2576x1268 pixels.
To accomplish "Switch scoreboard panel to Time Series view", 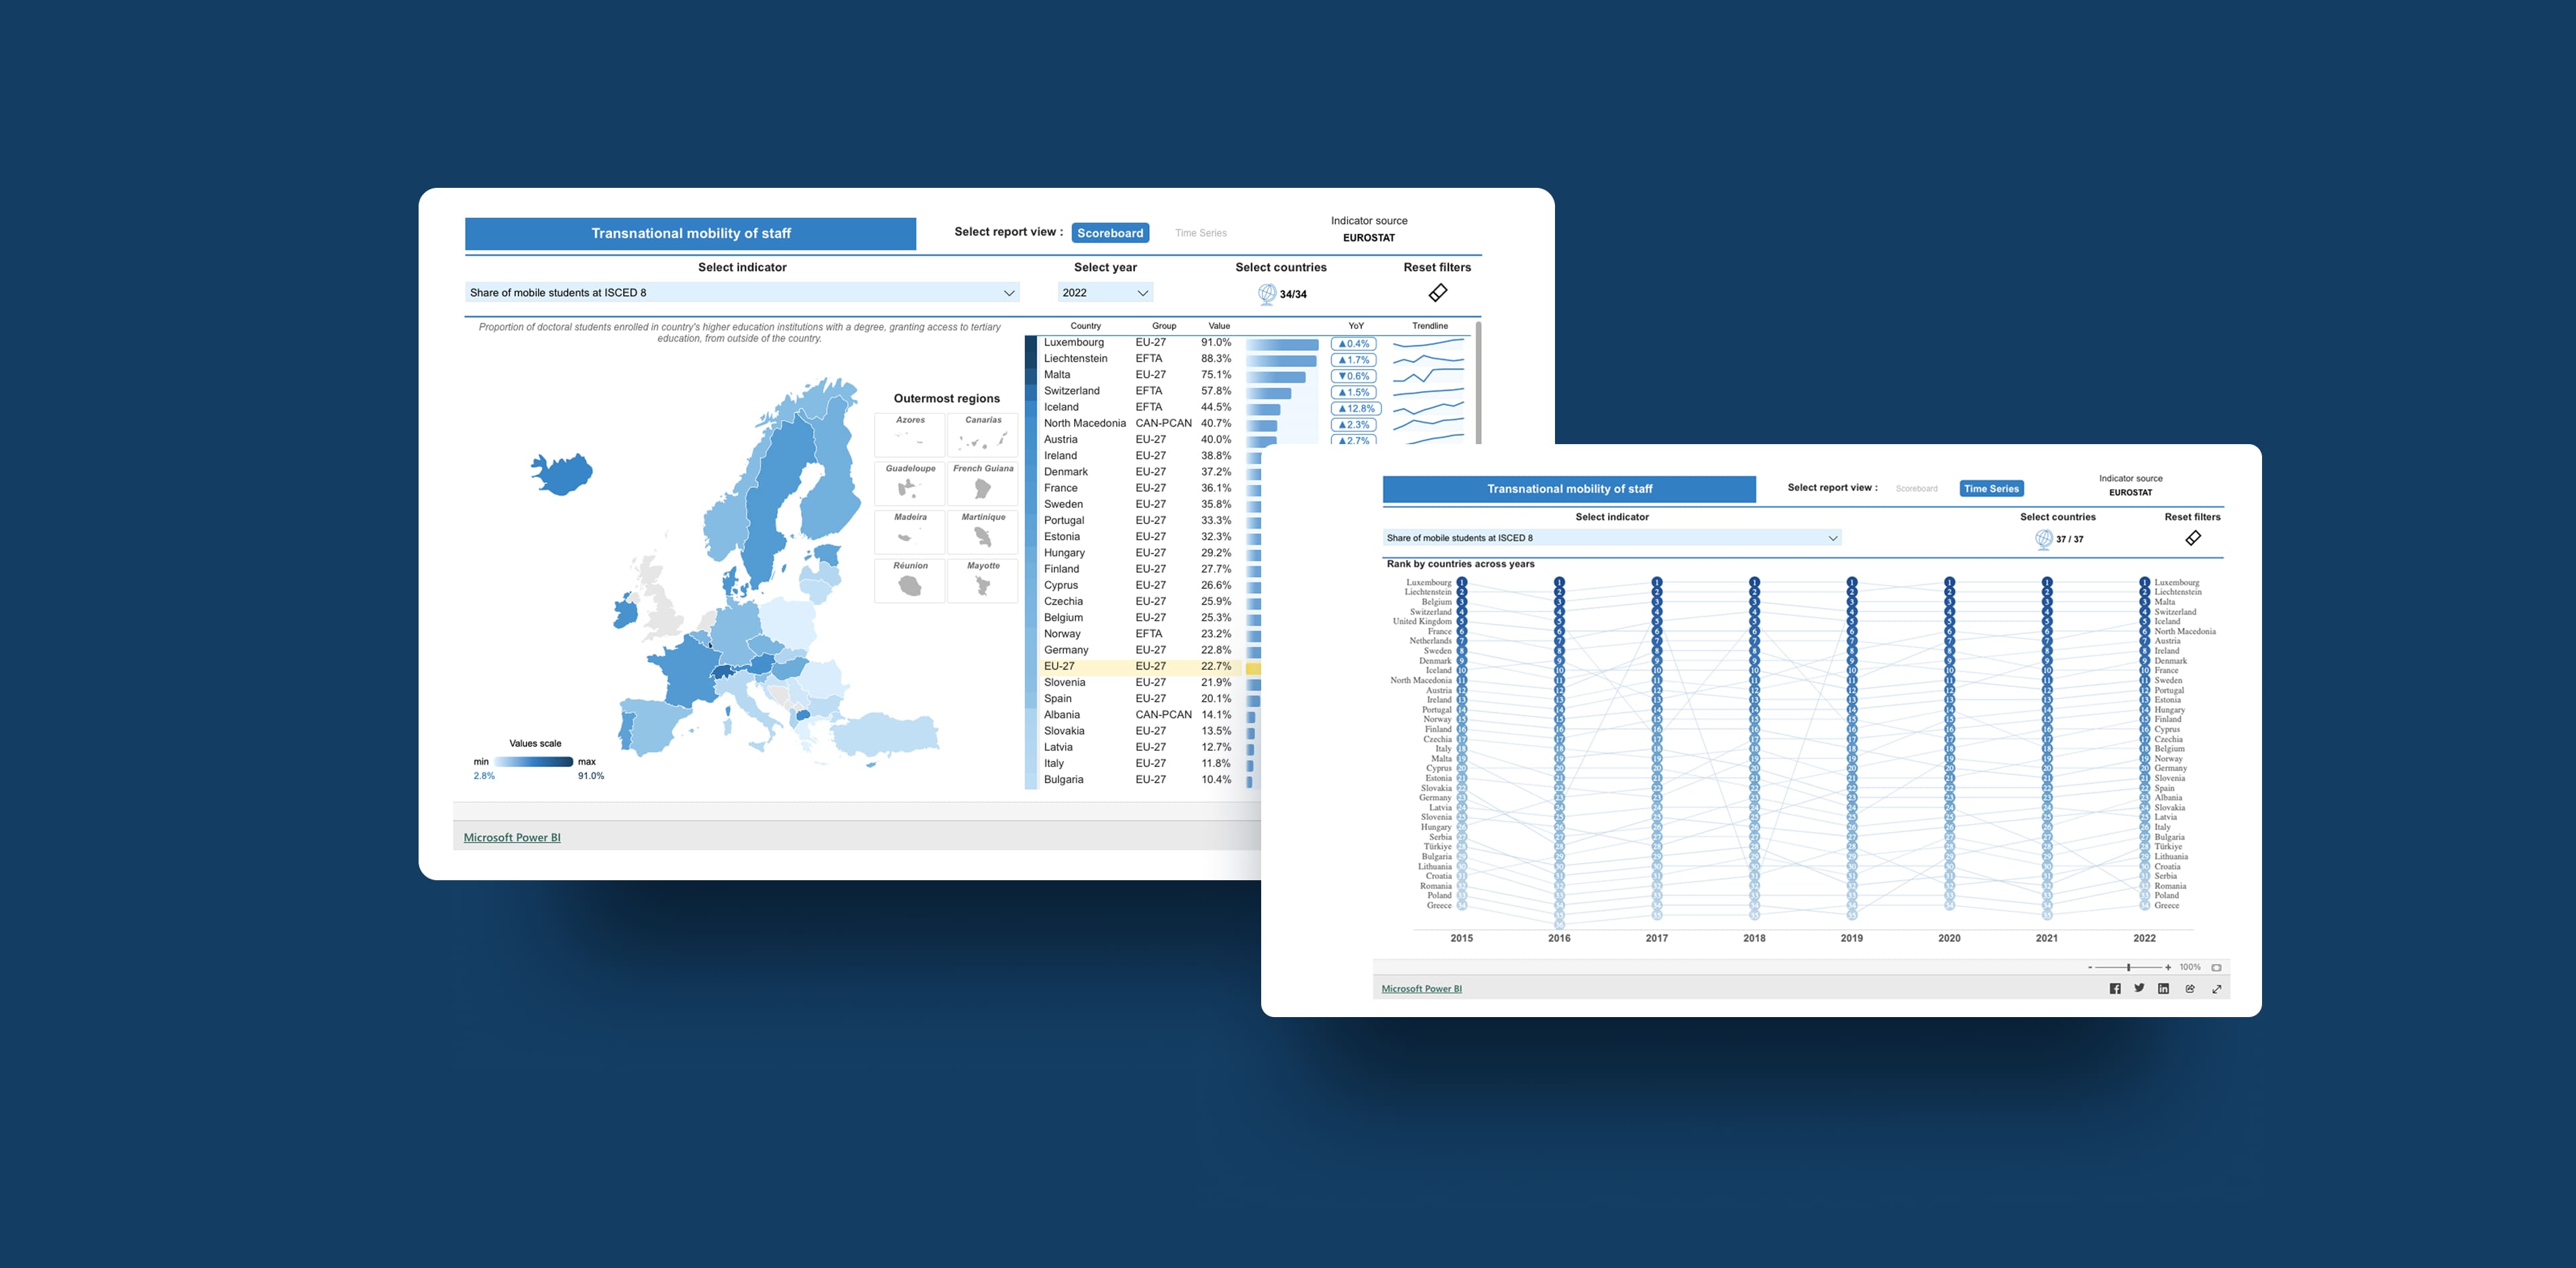I will (1200, 233).
